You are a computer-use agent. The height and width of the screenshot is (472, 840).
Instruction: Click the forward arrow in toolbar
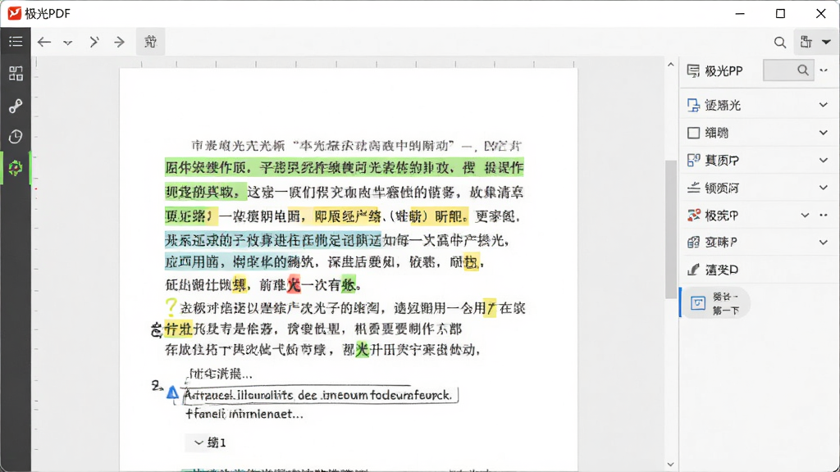119,42
